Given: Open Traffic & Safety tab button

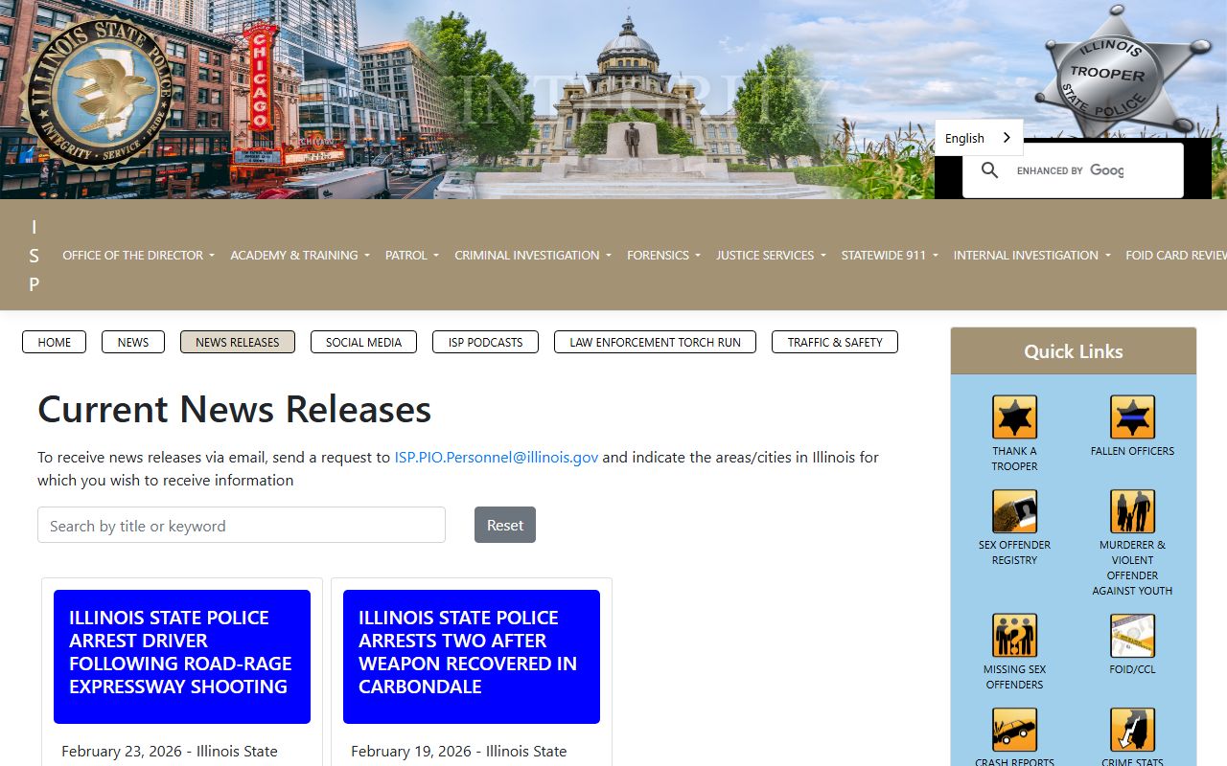Looking at the screenshot, I should [835, 342].
